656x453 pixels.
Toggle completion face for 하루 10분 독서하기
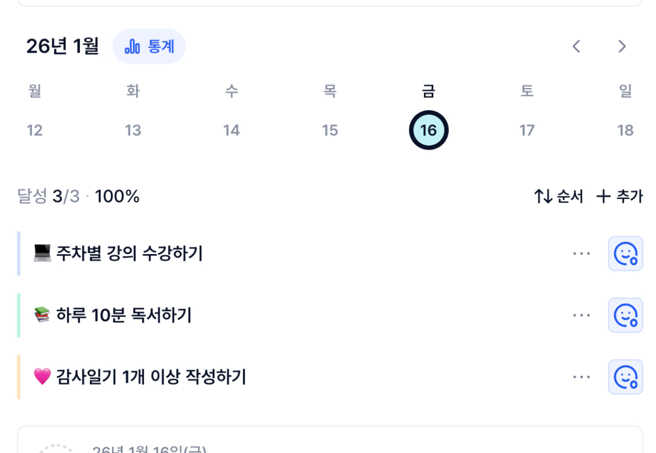coord(625,315)
